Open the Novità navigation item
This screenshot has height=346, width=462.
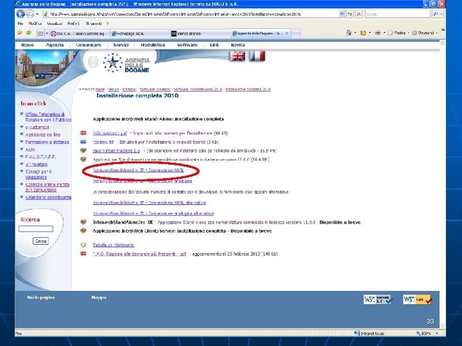(238, 45)
